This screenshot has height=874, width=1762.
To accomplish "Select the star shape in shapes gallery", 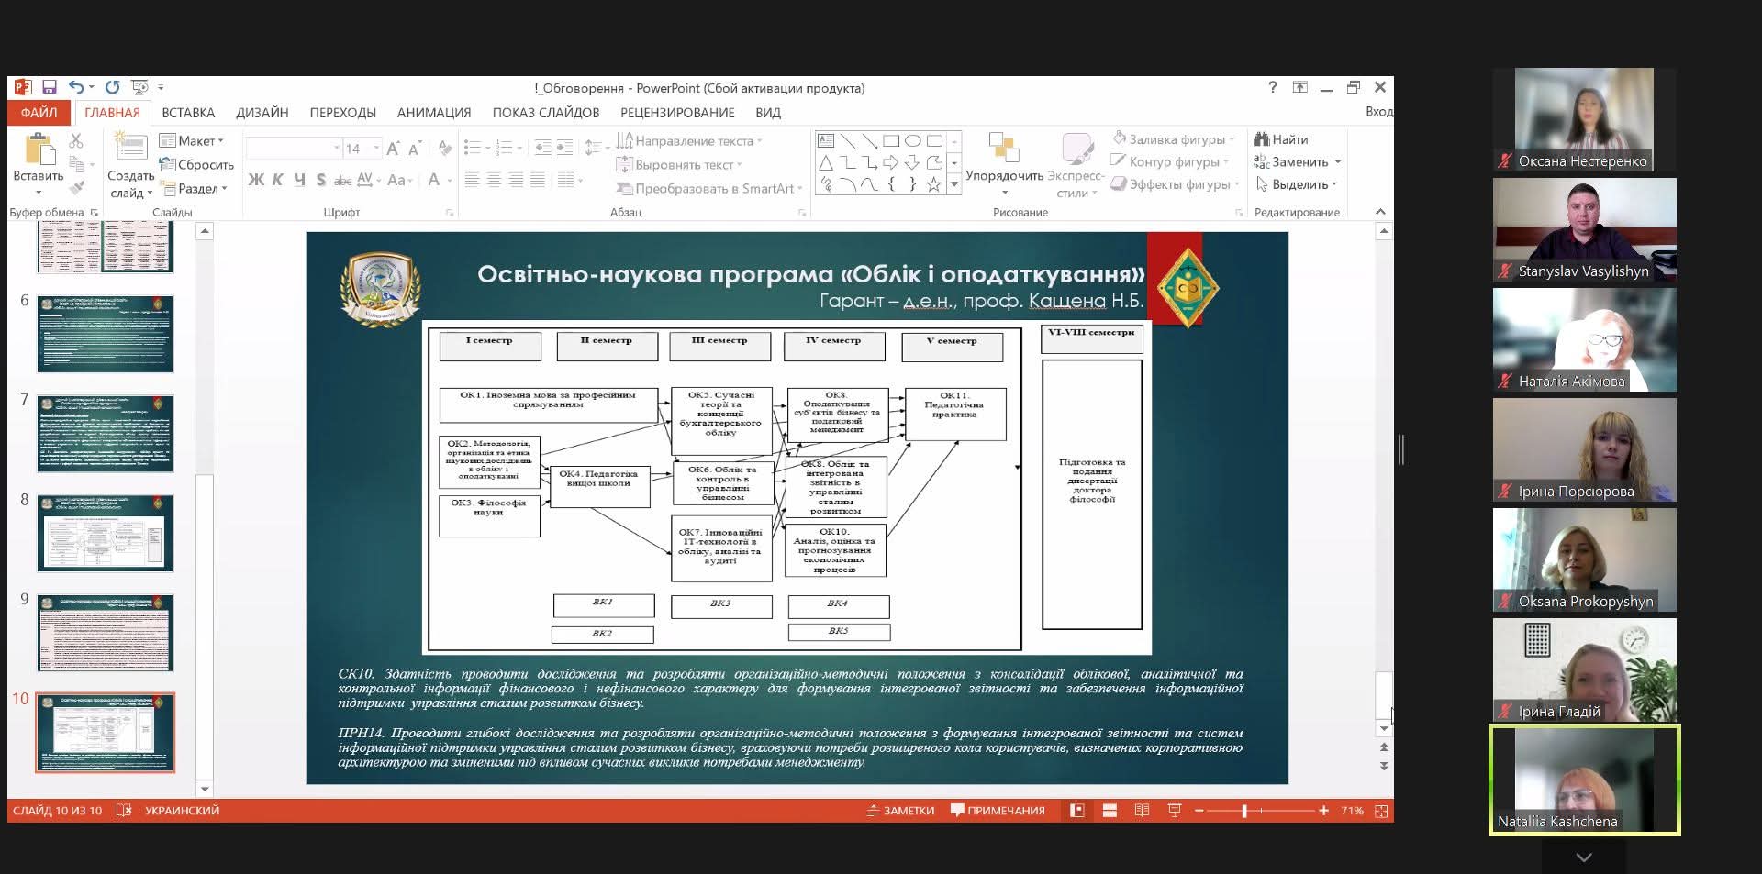I will click(933, 184).
